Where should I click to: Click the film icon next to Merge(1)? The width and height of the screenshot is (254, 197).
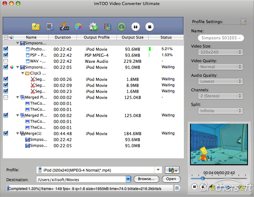pos(22,133)
